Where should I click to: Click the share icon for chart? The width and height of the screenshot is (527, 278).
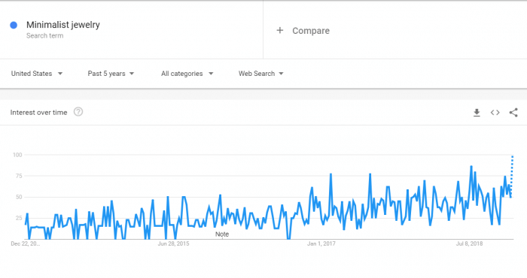(x=513, y=113)
